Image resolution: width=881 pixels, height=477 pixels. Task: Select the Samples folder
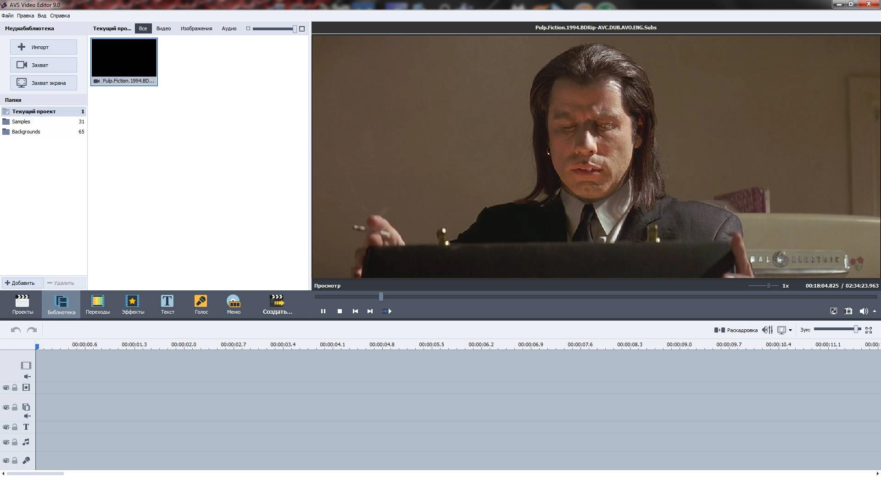[x=44, y=122]
